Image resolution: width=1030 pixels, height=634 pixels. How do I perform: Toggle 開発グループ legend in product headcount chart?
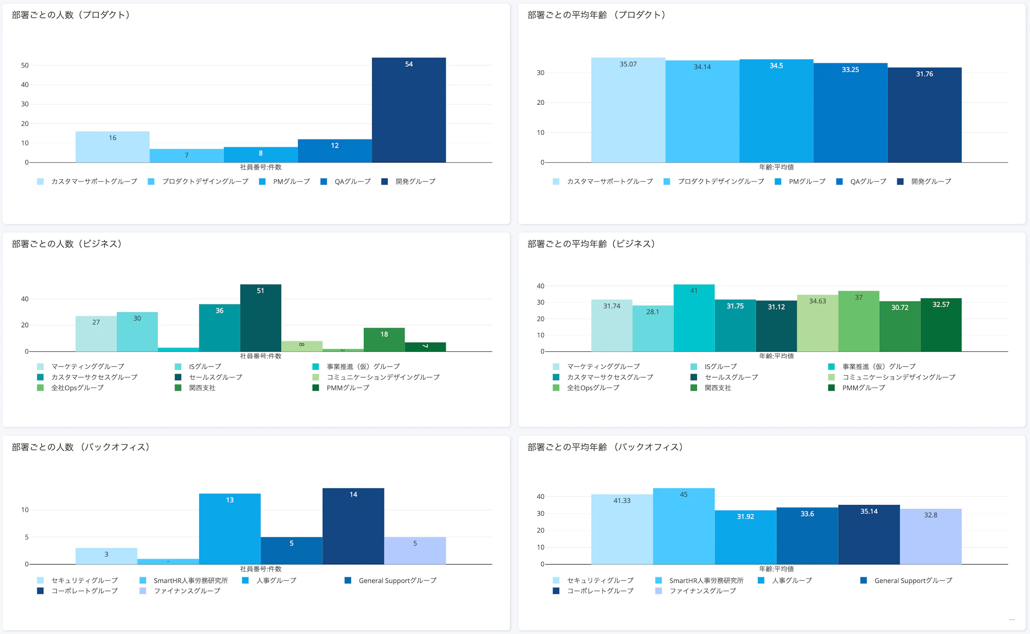tap(415, 182)
